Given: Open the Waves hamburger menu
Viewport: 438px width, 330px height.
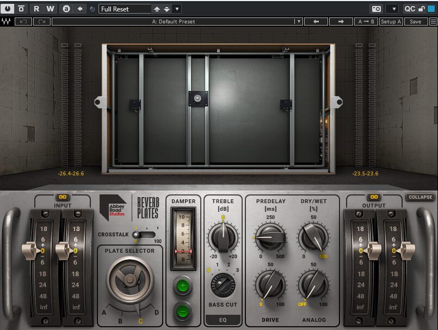Looking at the screenshot, I should [x=433, y=22].
